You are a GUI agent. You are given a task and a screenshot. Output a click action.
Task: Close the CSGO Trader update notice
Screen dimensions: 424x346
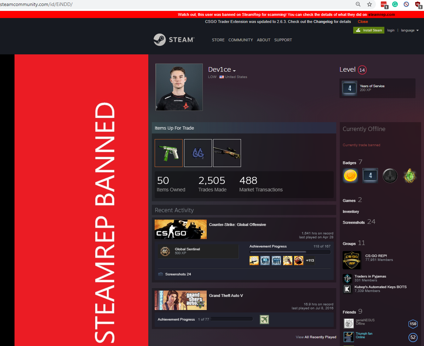(x=363, y=22)
